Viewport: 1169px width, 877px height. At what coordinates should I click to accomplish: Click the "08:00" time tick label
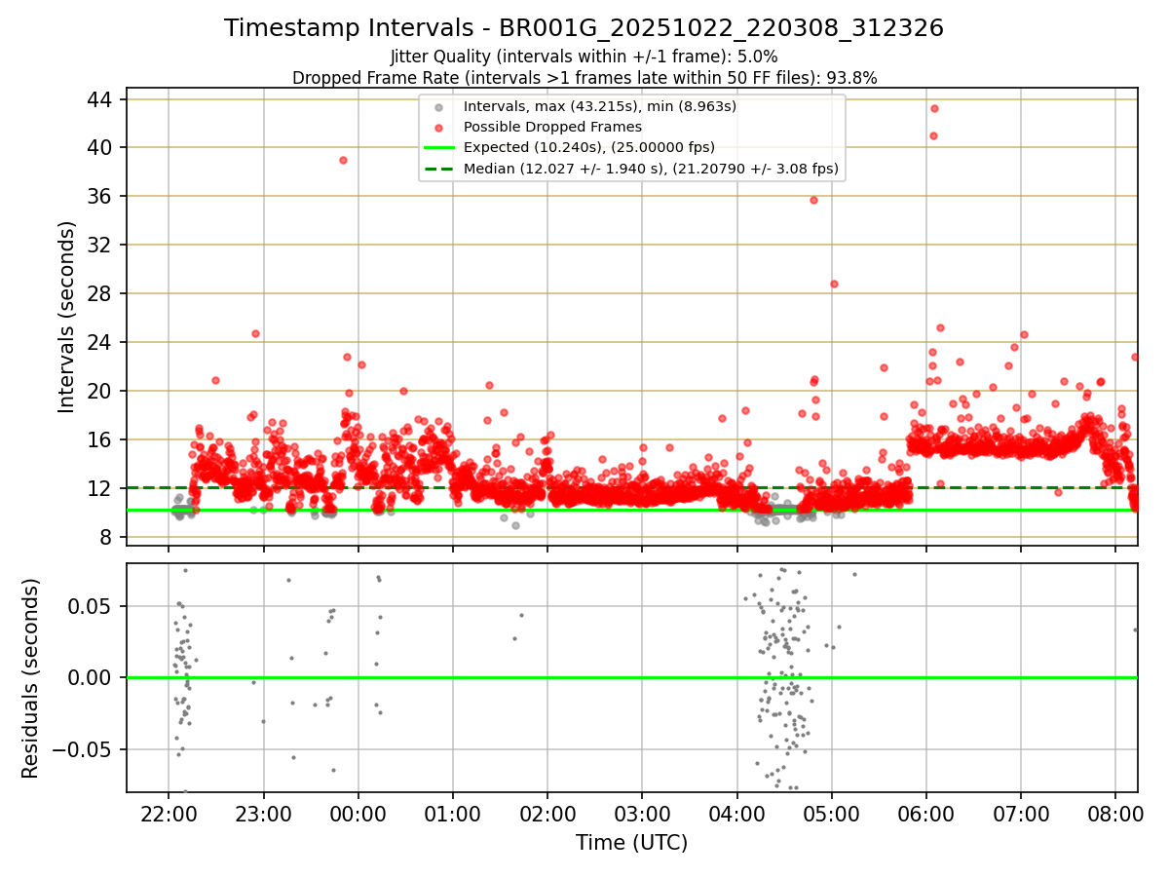[x=1115, y=813]
